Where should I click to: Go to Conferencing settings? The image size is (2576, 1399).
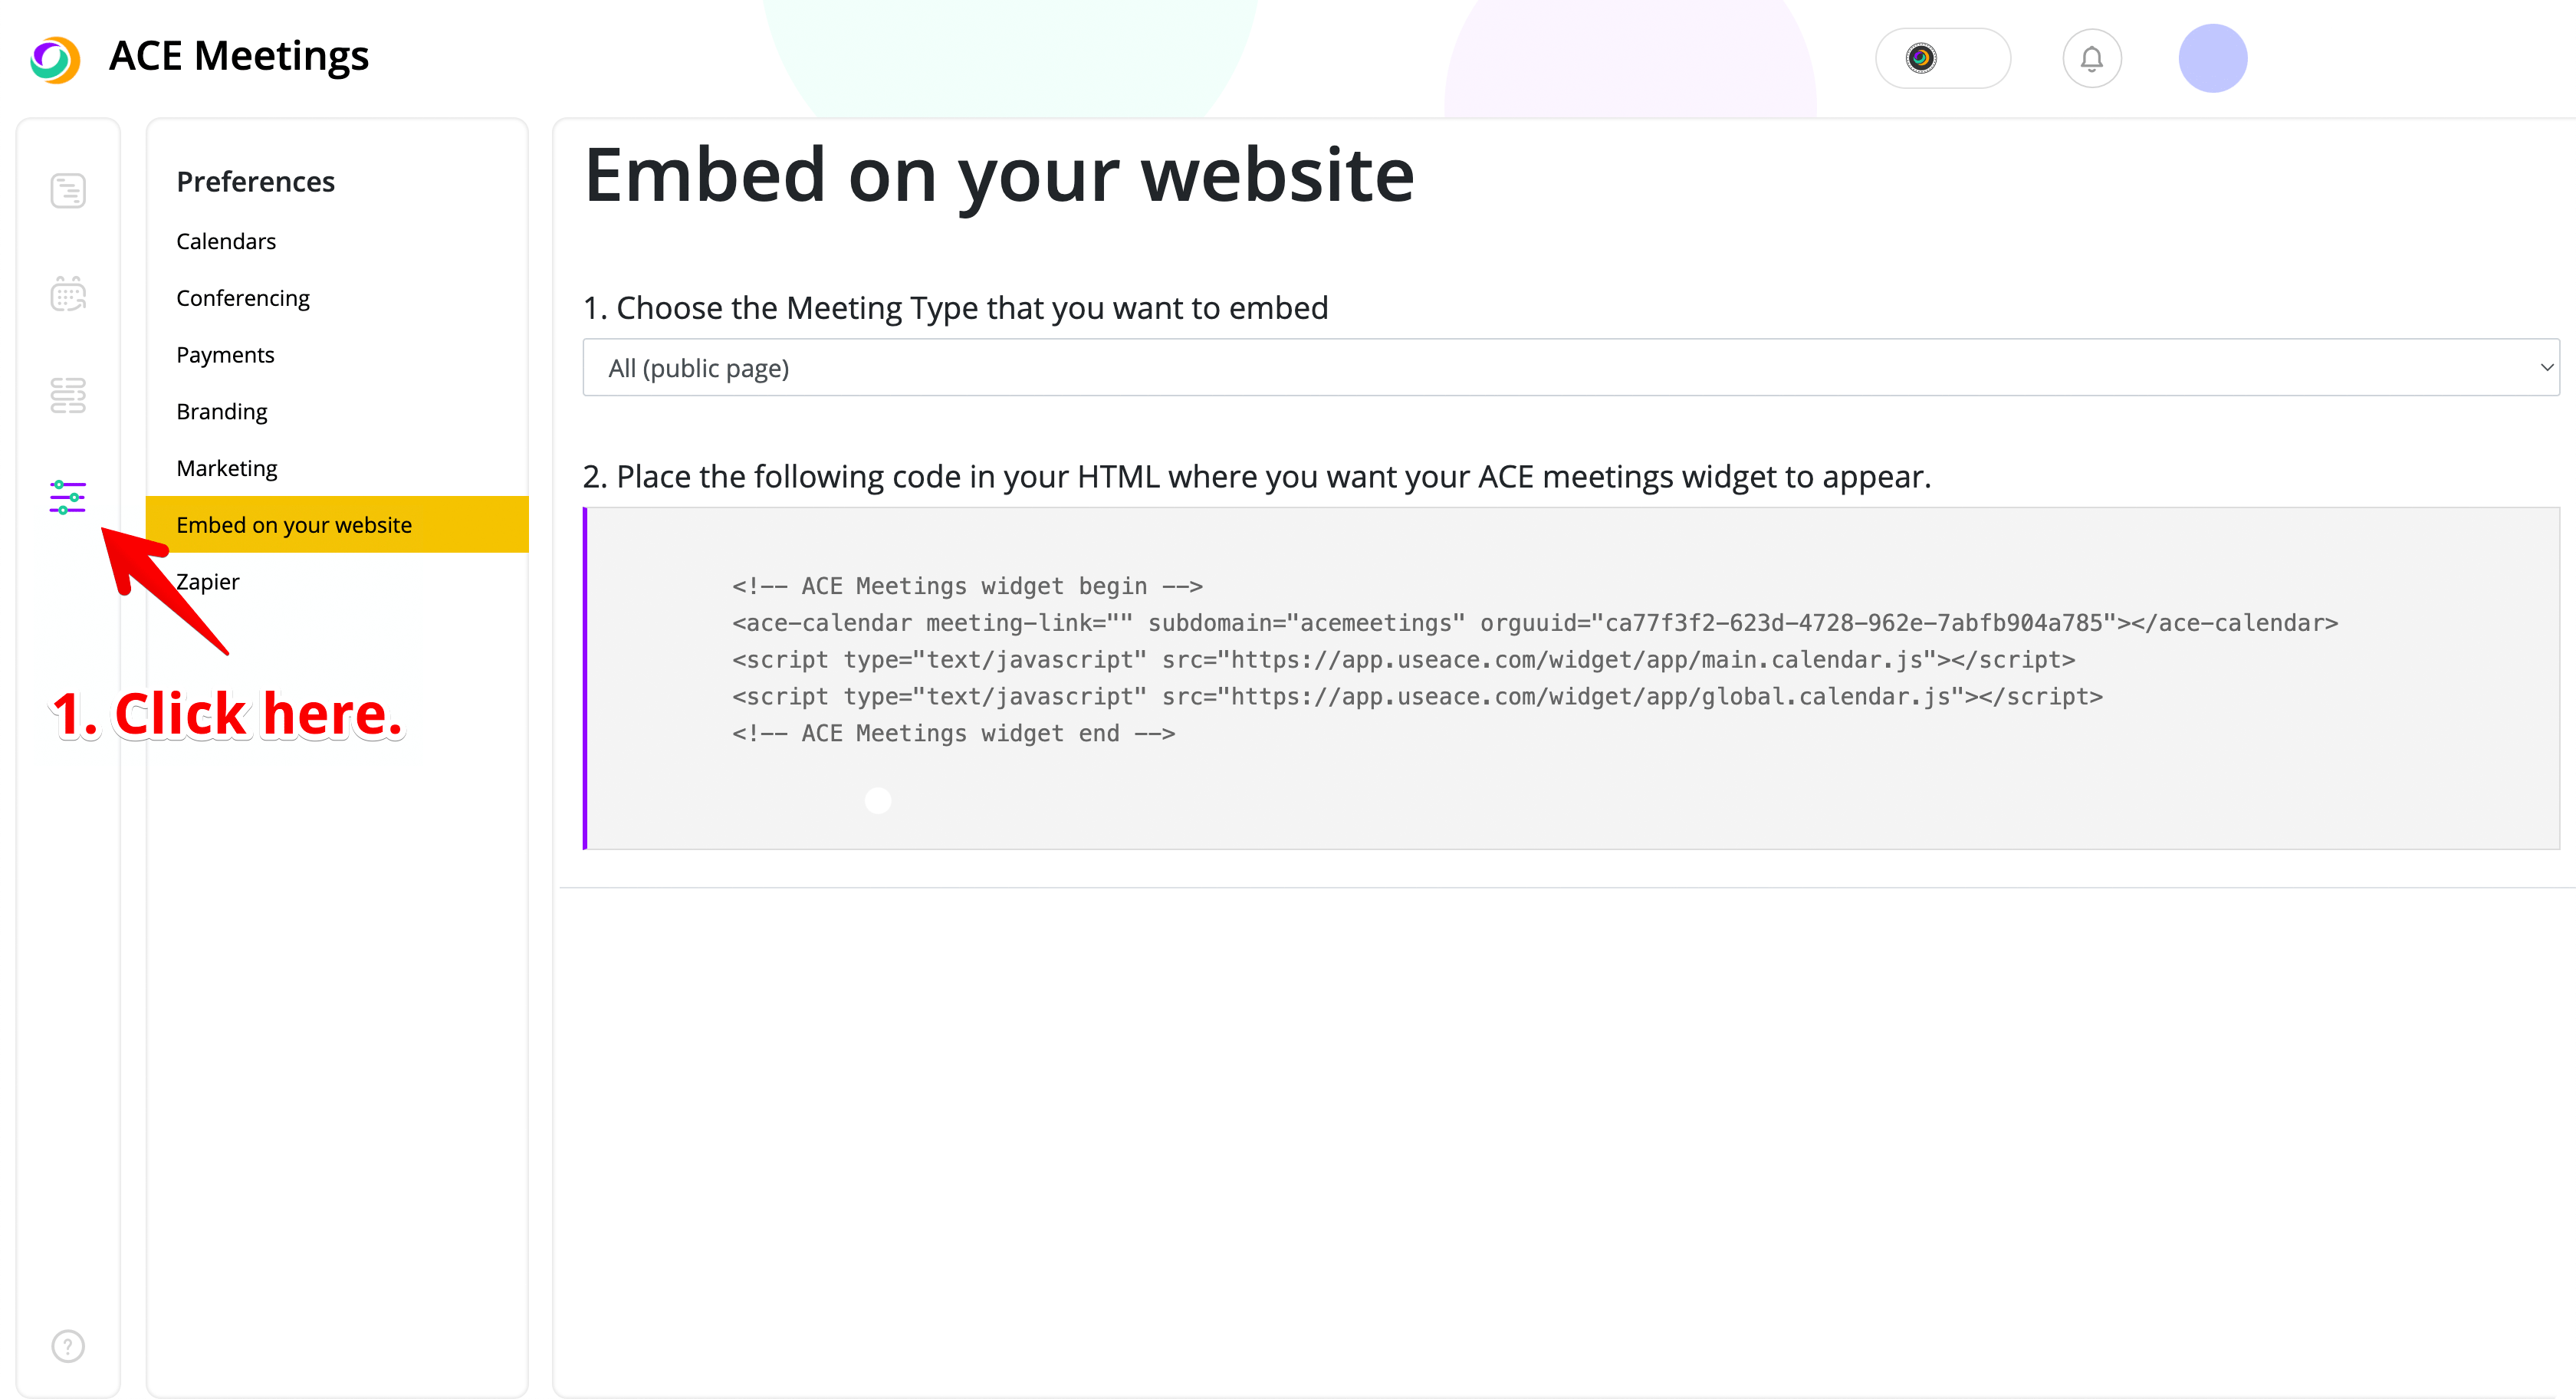click(x=243, y=298)
